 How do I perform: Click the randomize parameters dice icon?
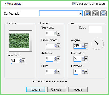(95, 13)
